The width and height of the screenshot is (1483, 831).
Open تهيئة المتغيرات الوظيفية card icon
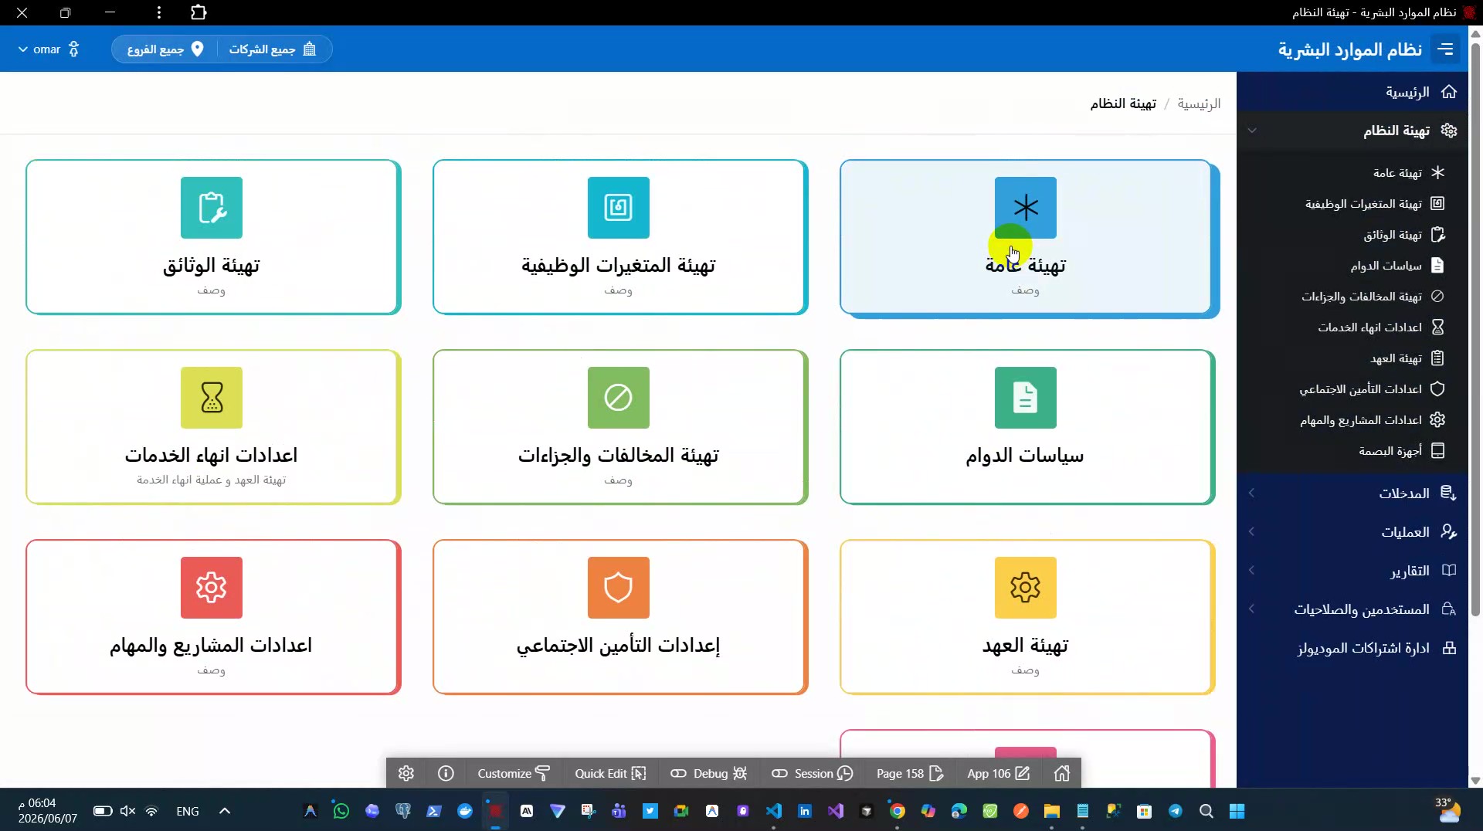coord(618,208)
